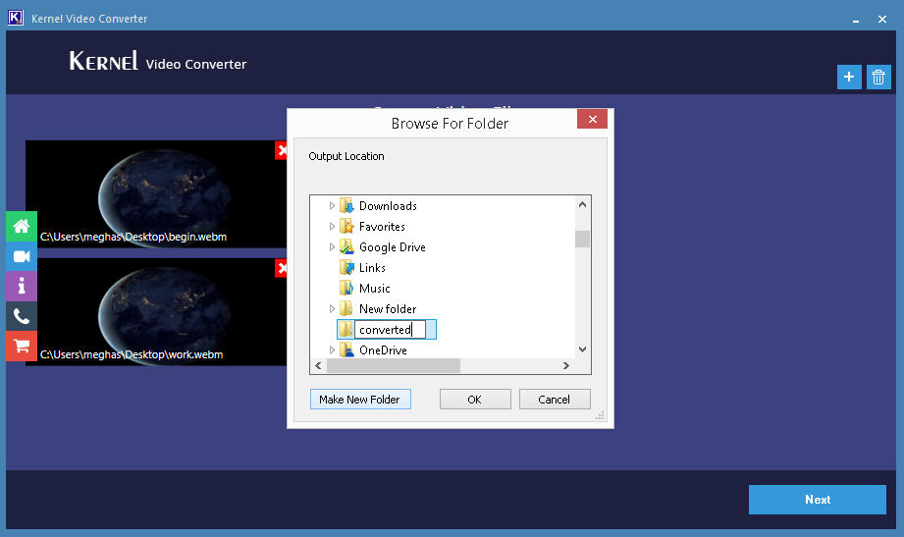Open the green Home sidebar icon
904x537 pixels.
tap(22, 226)
